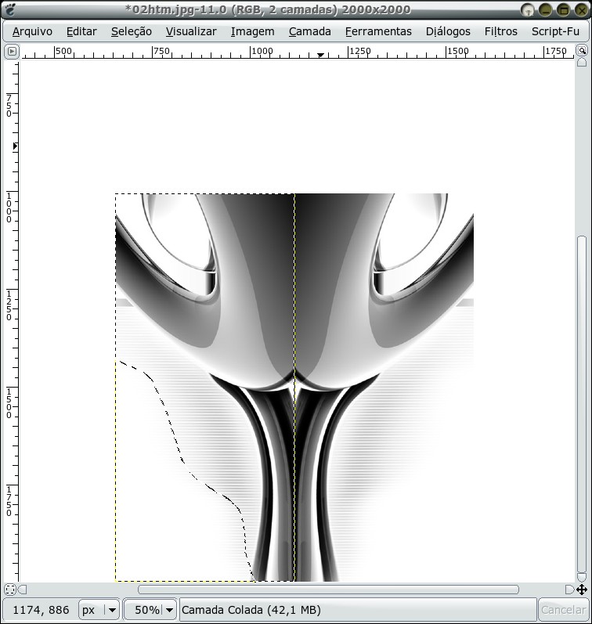The image size is (592, 624).
Task: Click the zoom-on-resize magnifier icon
Action: [582, 50]
